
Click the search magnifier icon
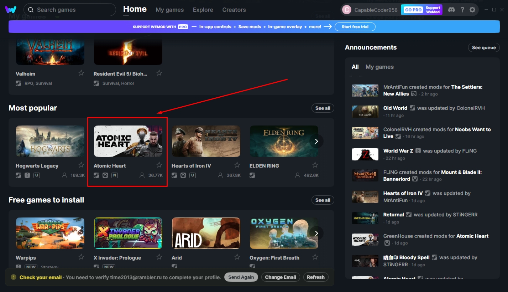click(31, 10)
